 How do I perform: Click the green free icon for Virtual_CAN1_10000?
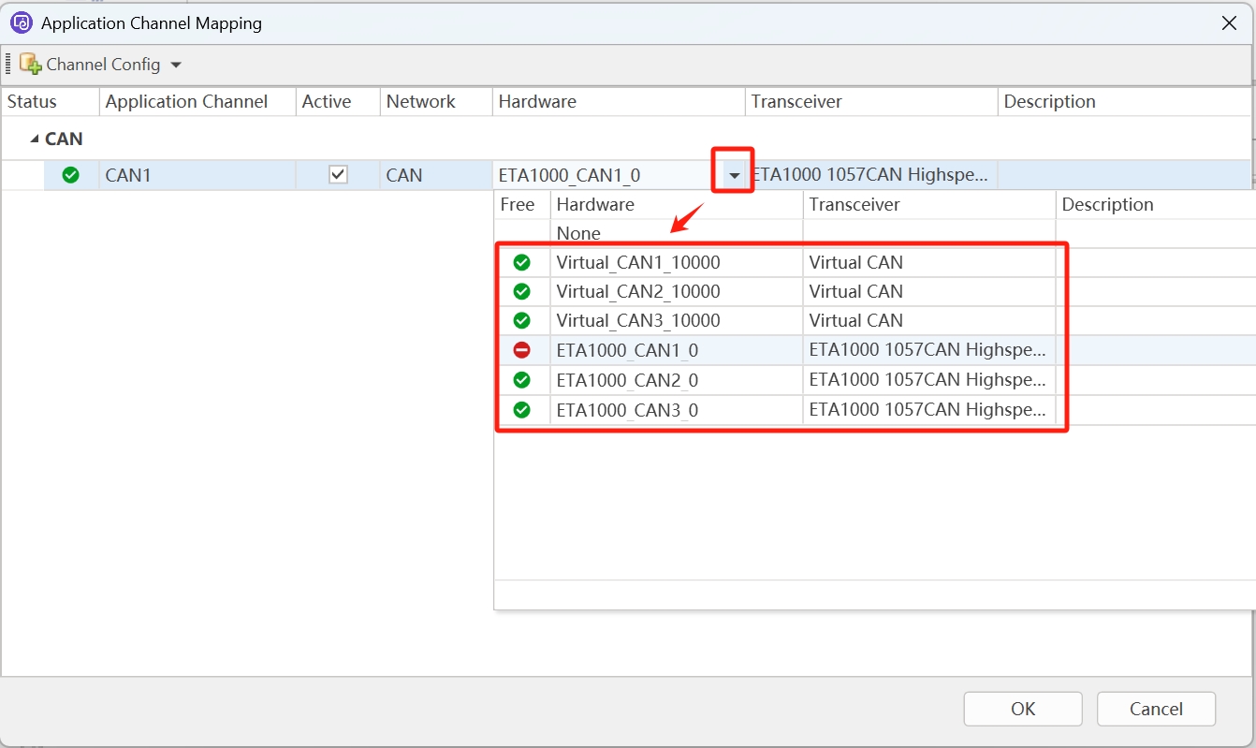pos(522,263)
